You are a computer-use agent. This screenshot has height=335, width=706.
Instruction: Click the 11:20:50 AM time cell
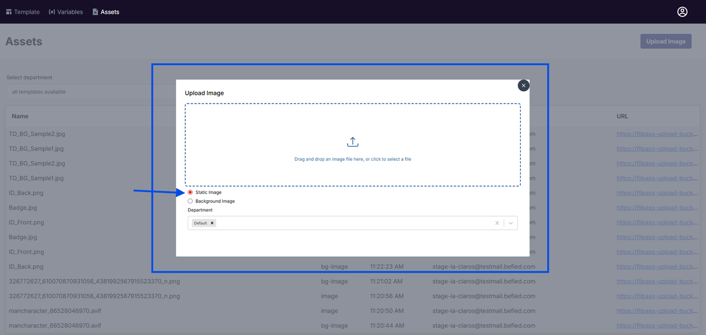(x=387, y=311)
